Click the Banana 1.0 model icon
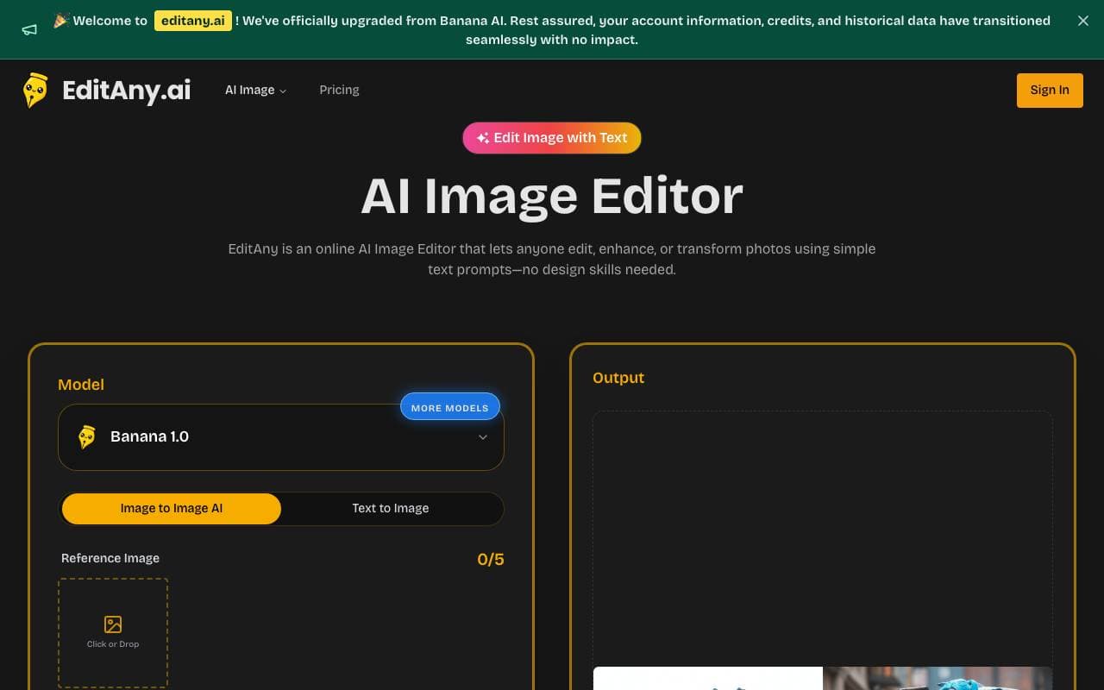 coord(87,437)
